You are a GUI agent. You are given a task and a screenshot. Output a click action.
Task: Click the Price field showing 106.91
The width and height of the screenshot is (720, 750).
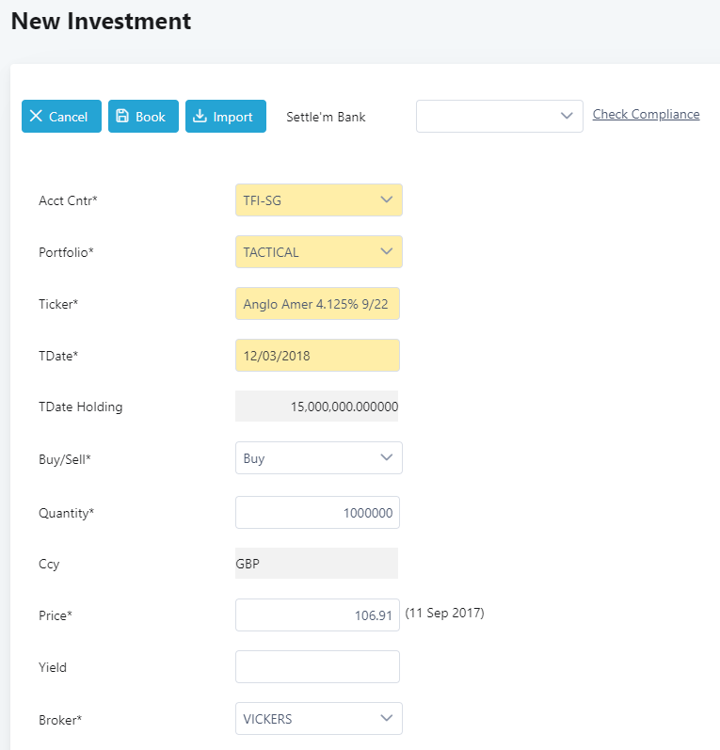click(317, 615)
